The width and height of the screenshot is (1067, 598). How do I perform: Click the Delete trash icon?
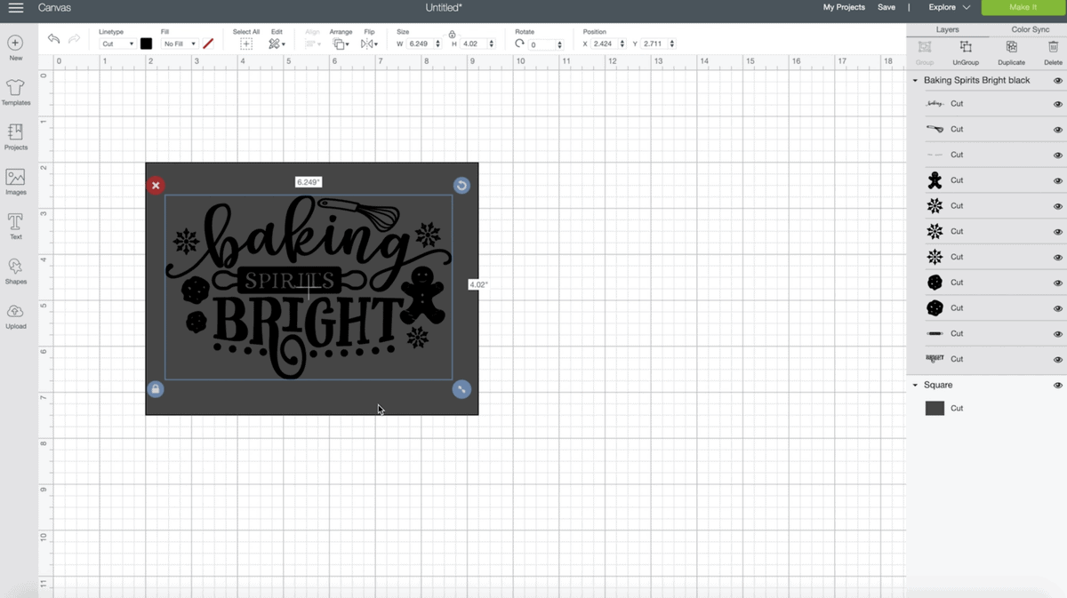tap(1054, 47)
